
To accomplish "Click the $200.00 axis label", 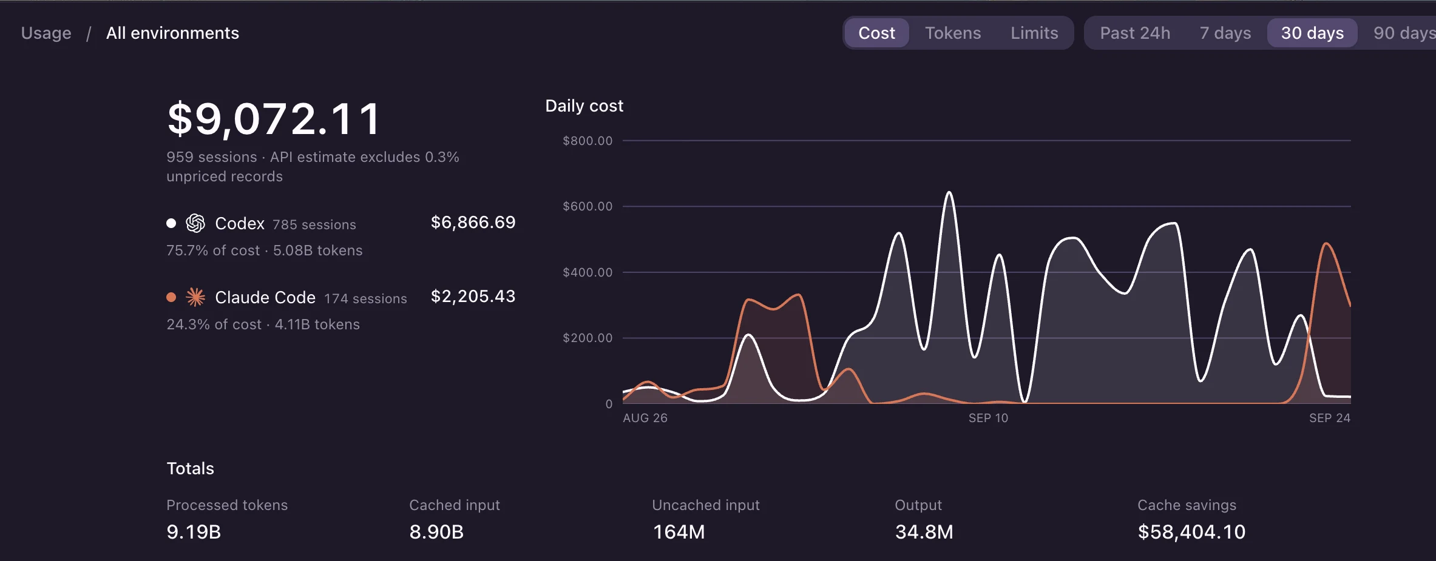I will tap(588, 338).
